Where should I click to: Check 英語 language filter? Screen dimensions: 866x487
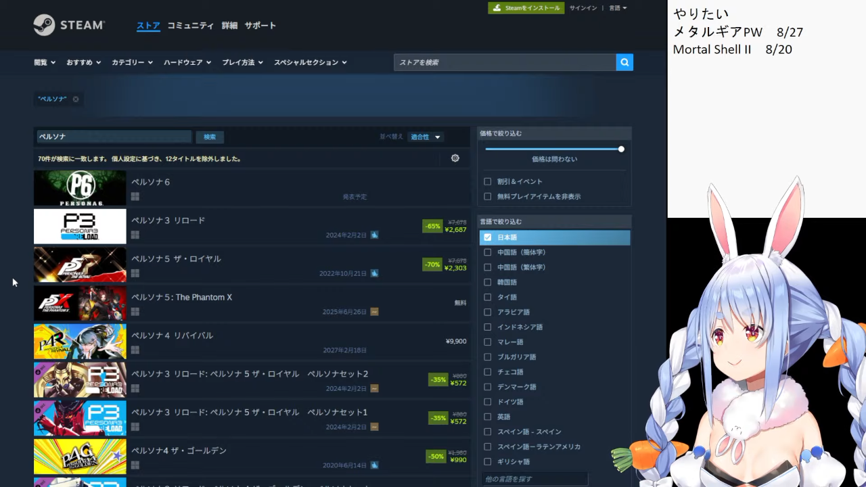click(487, 417)
